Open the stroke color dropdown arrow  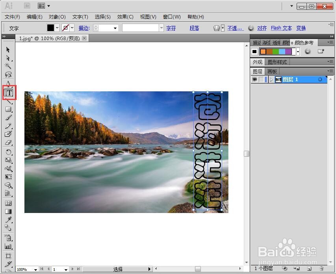(x=72, y=28)
